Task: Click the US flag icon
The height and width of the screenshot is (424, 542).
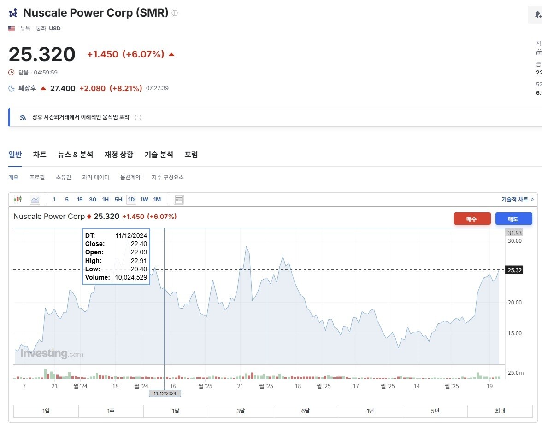Action: click(x=12, y=29)
